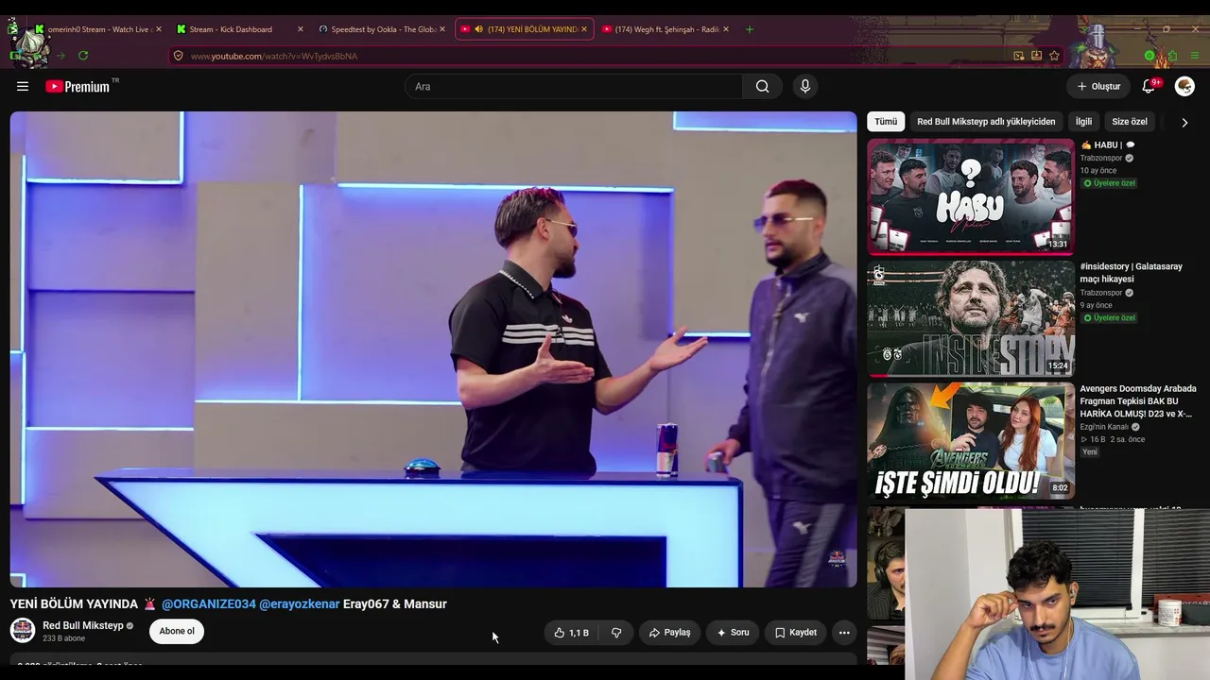
Task: Open the Avengers Doomsday reaction thumbnail
Action: click(971, 440)
